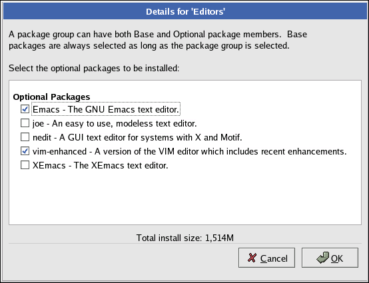Image resolution: width=369 pixels, height=283 pixels.
Task: Check the XEmacs package checkbox
Action: pyautogui.click(x=25, y=165)
